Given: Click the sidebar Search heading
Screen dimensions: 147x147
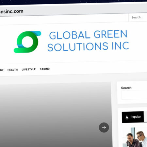Looking at the screenshot, I should pos(126,88).
